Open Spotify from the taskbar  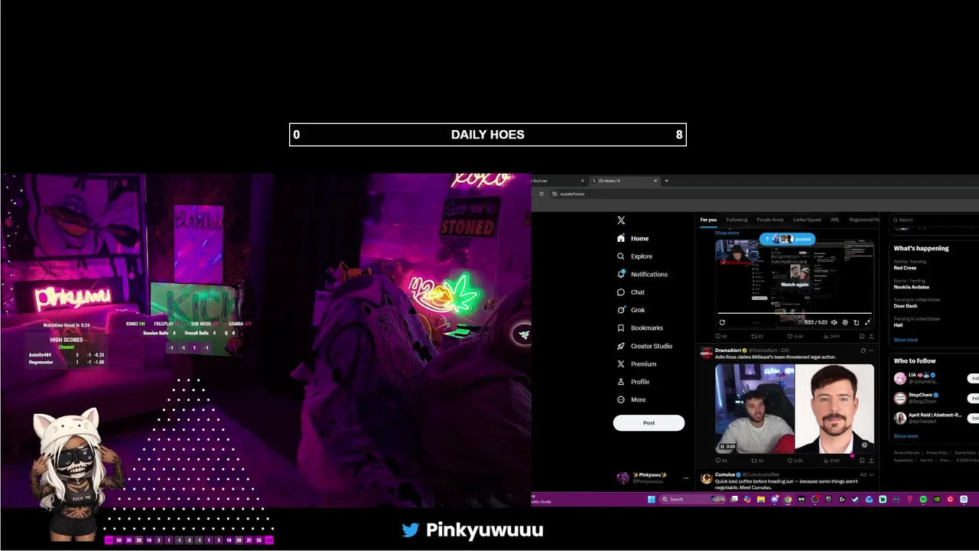click(923, 499)
